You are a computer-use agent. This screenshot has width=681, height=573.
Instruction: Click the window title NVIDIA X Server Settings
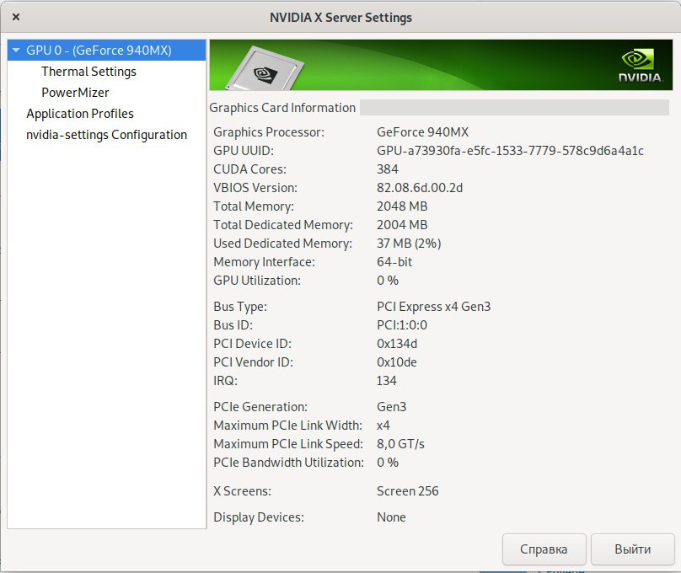(x=340, y=18)
